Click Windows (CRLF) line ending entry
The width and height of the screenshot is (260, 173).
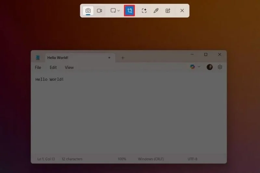(x=151, y=159)
